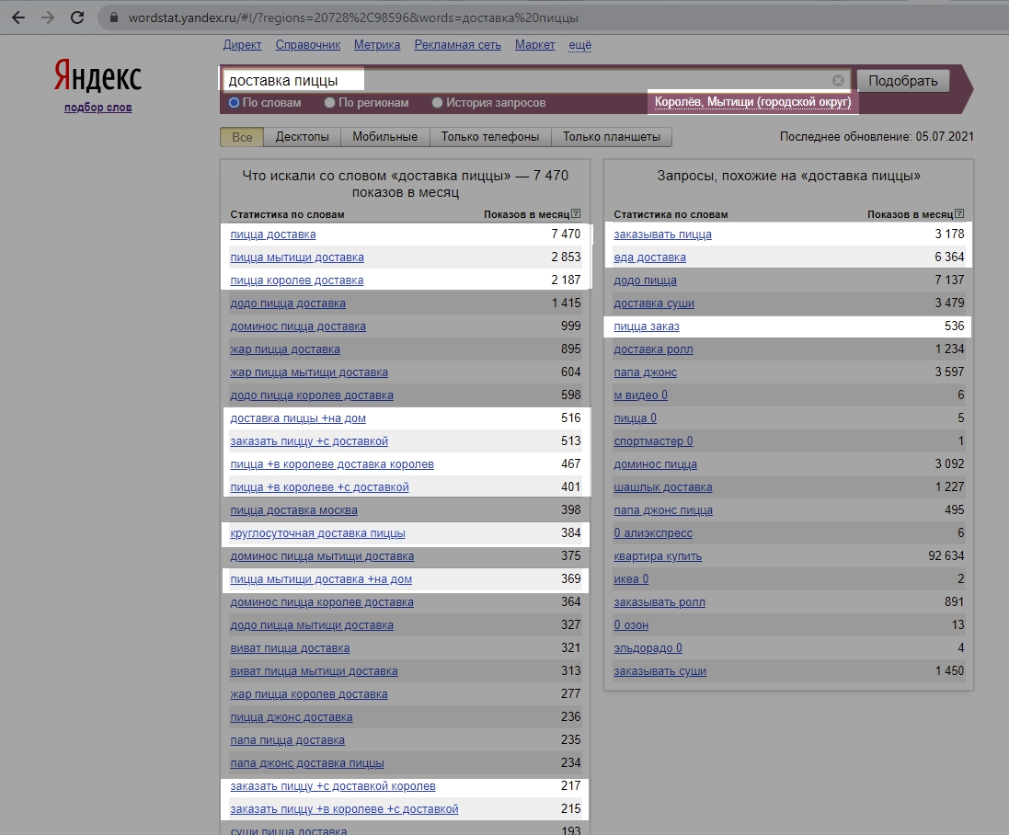
Task: Switch to Только телефоны tab
Action: 489,137
